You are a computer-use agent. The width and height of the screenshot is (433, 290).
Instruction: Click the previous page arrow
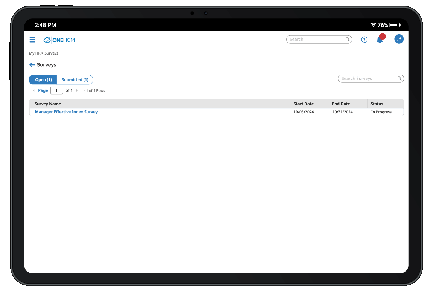34,90
